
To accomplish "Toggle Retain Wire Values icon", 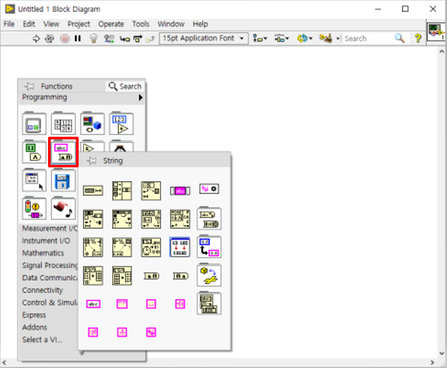I will [109, 39].
